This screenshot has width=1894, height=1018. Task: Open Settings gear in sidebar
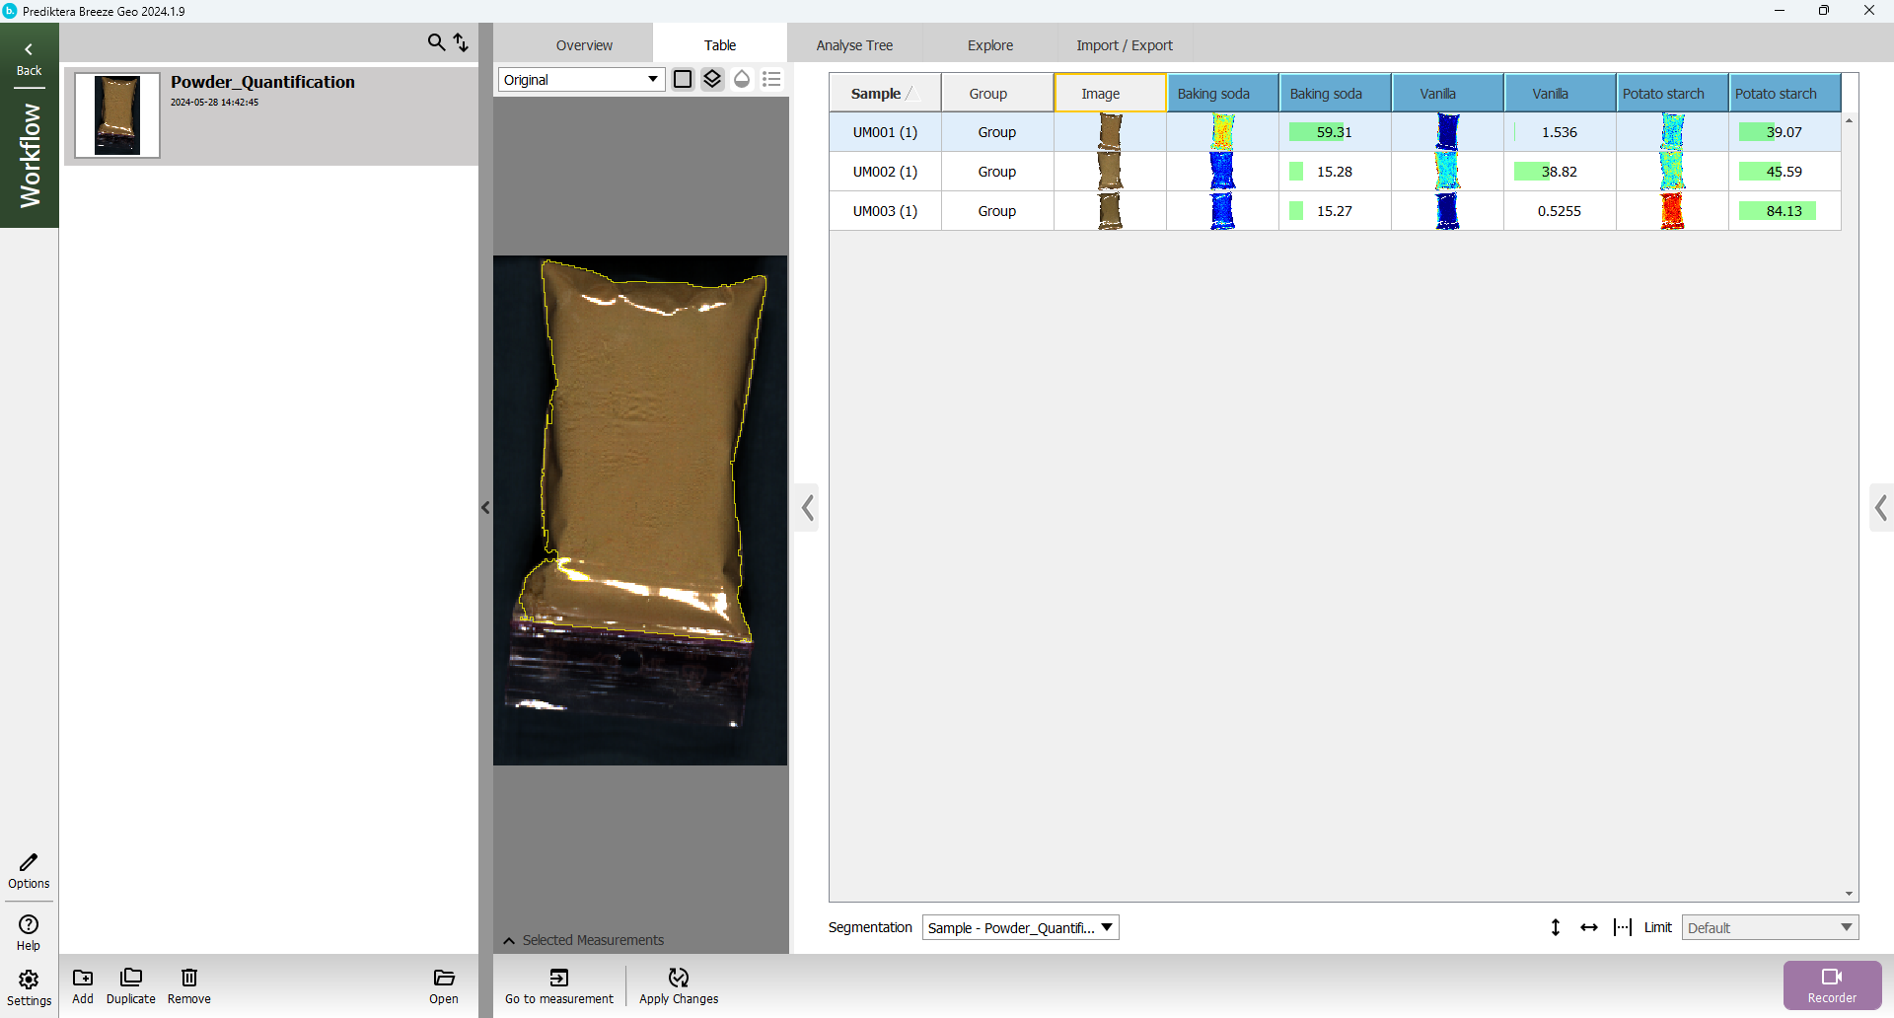(29, 986)
